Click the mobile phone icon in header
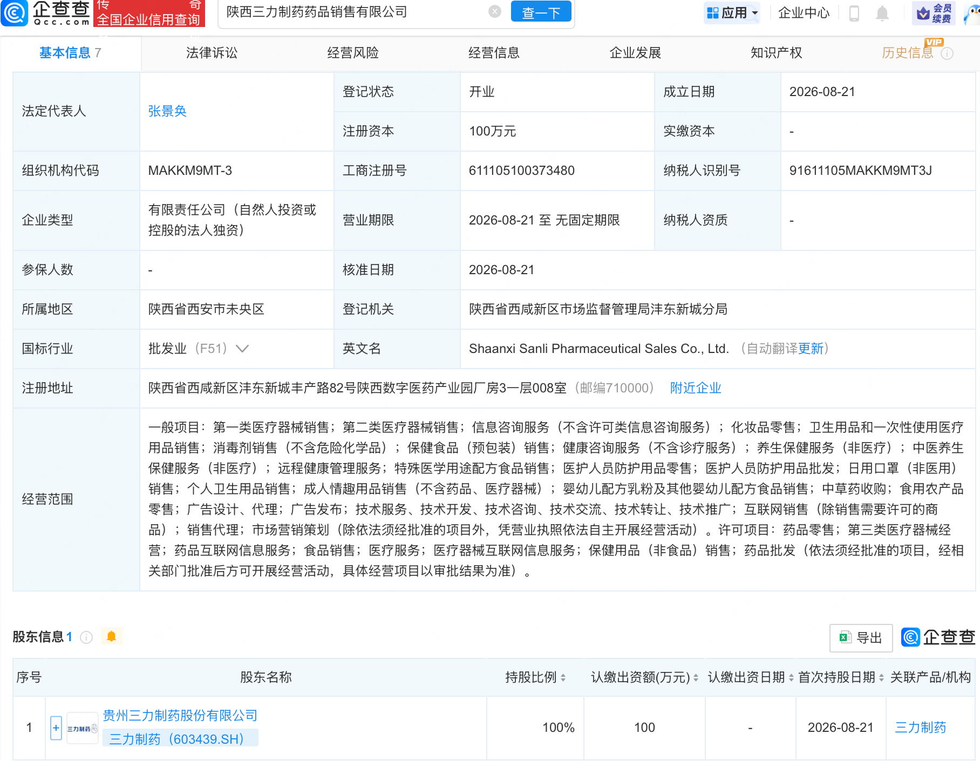This screenshot has height=761, width=980. [854, 13]
